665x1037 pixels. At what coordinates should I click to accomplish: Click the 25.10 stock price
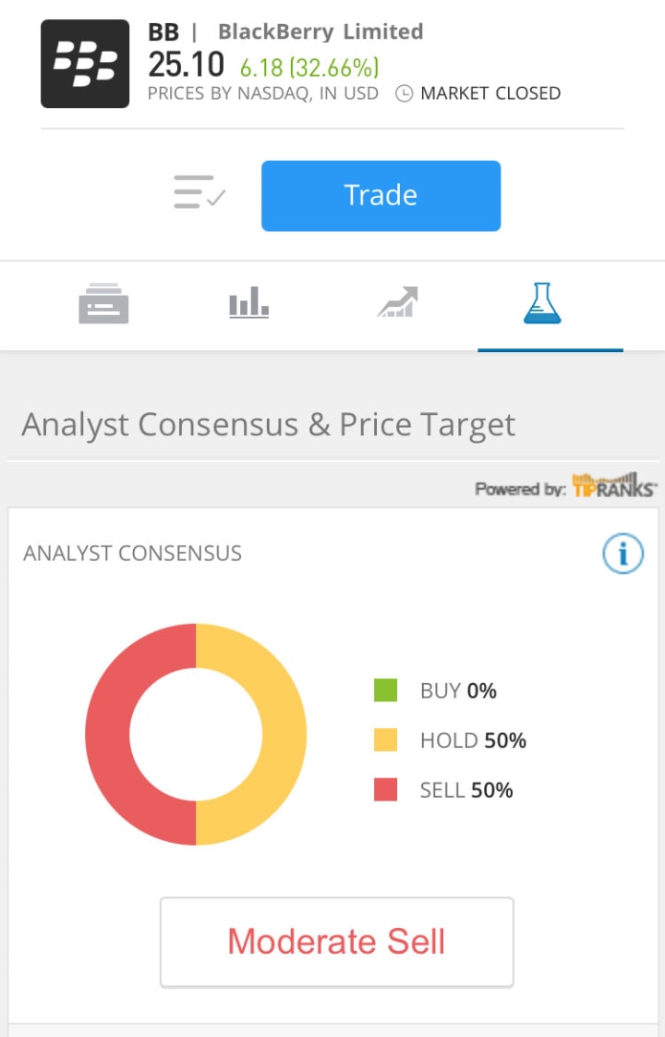pos(186,65)
